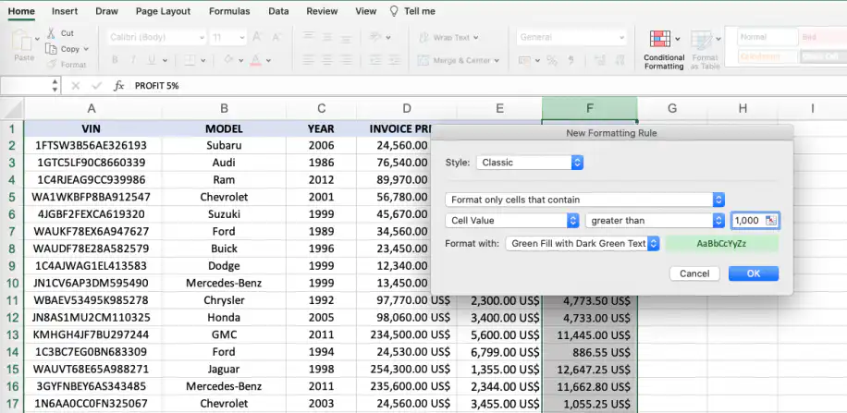Cancel formula bar entry with X icon
847x413 pixels.
76,86
